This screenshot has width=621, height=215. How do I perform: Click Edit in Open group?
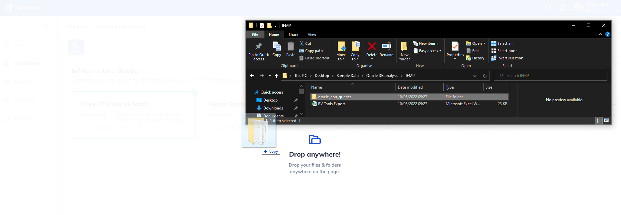coord(473,51)
